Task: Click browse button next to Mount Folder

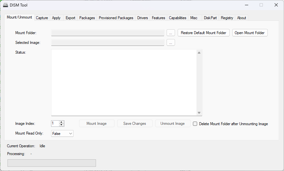Action: [170, 33]
